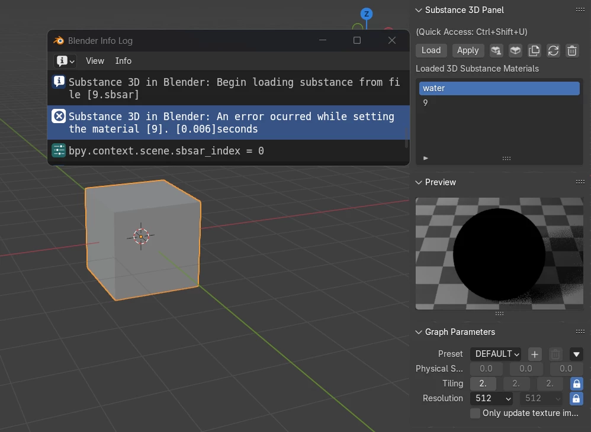Enable Only update texture images checkbox
This screenshot has width=591, height=432.
click(x=476, y=413)
